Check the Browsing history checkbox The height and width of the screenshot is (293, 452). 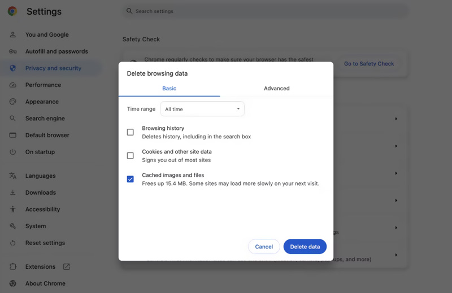click(131, 132)
